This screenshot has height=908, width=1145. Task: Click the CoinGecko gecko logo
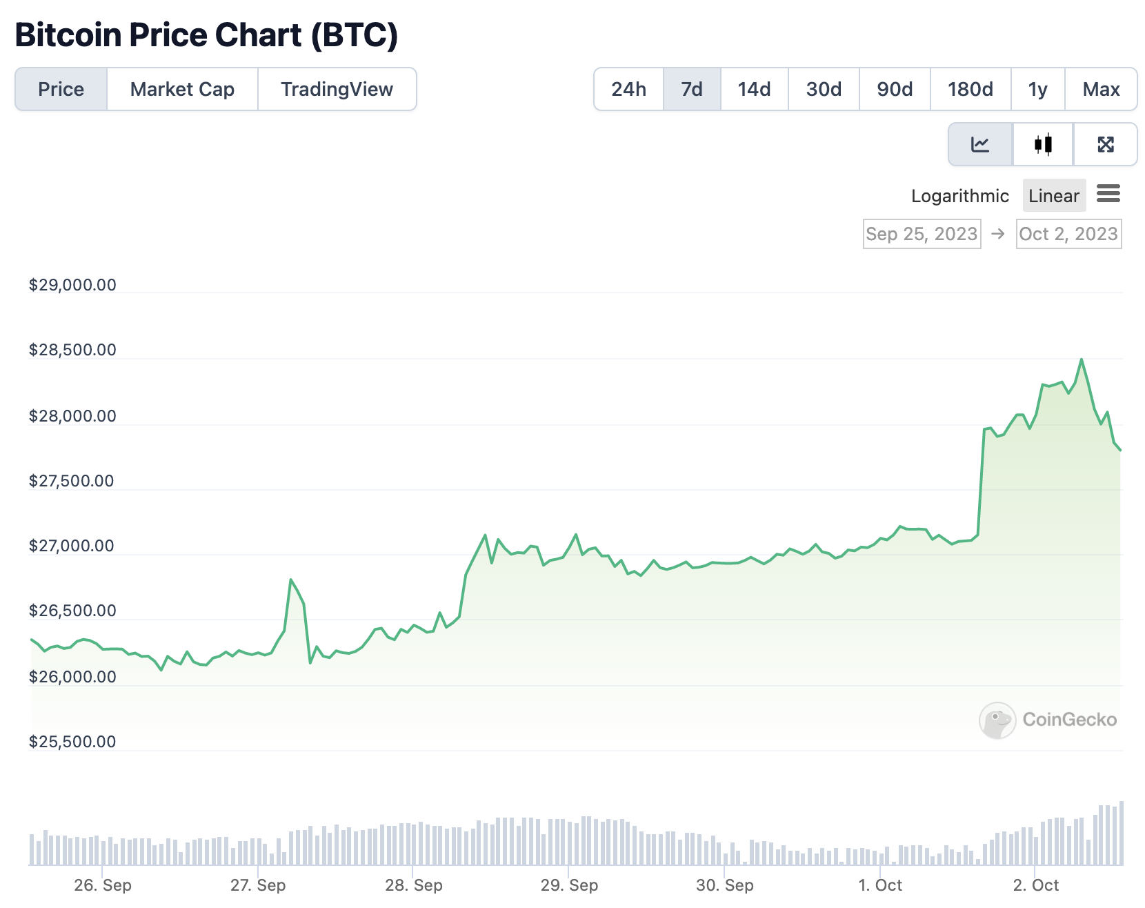[997, 720]
